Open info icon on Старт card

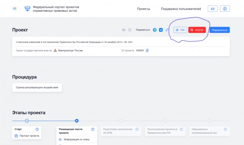pos(37,129)
